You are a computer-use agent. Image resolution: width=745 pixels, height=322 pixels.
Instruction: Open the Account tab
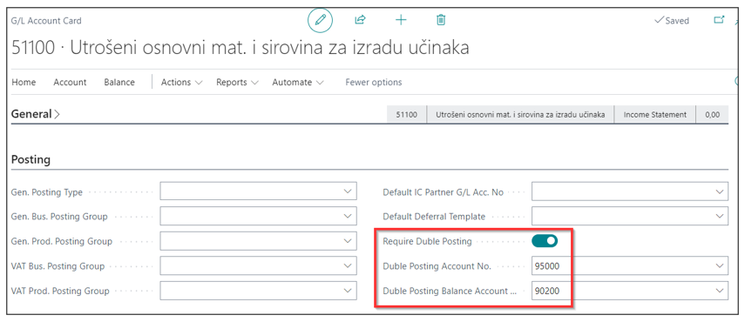(70, 82)
